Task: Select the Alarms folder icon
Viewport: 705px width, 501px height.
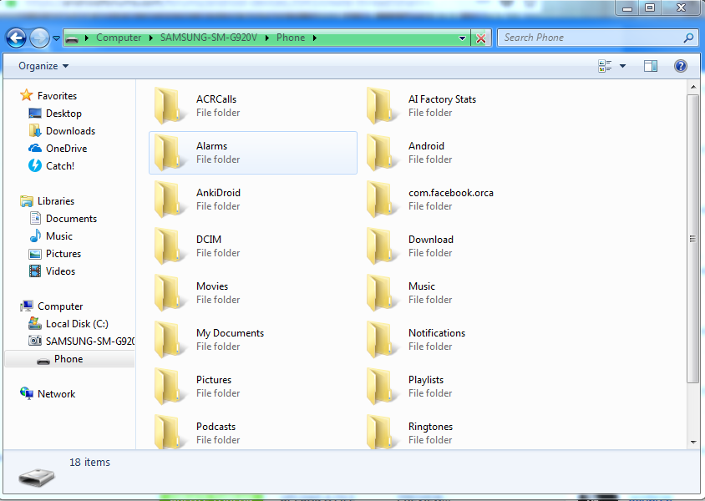Action: tap(169, 153)
